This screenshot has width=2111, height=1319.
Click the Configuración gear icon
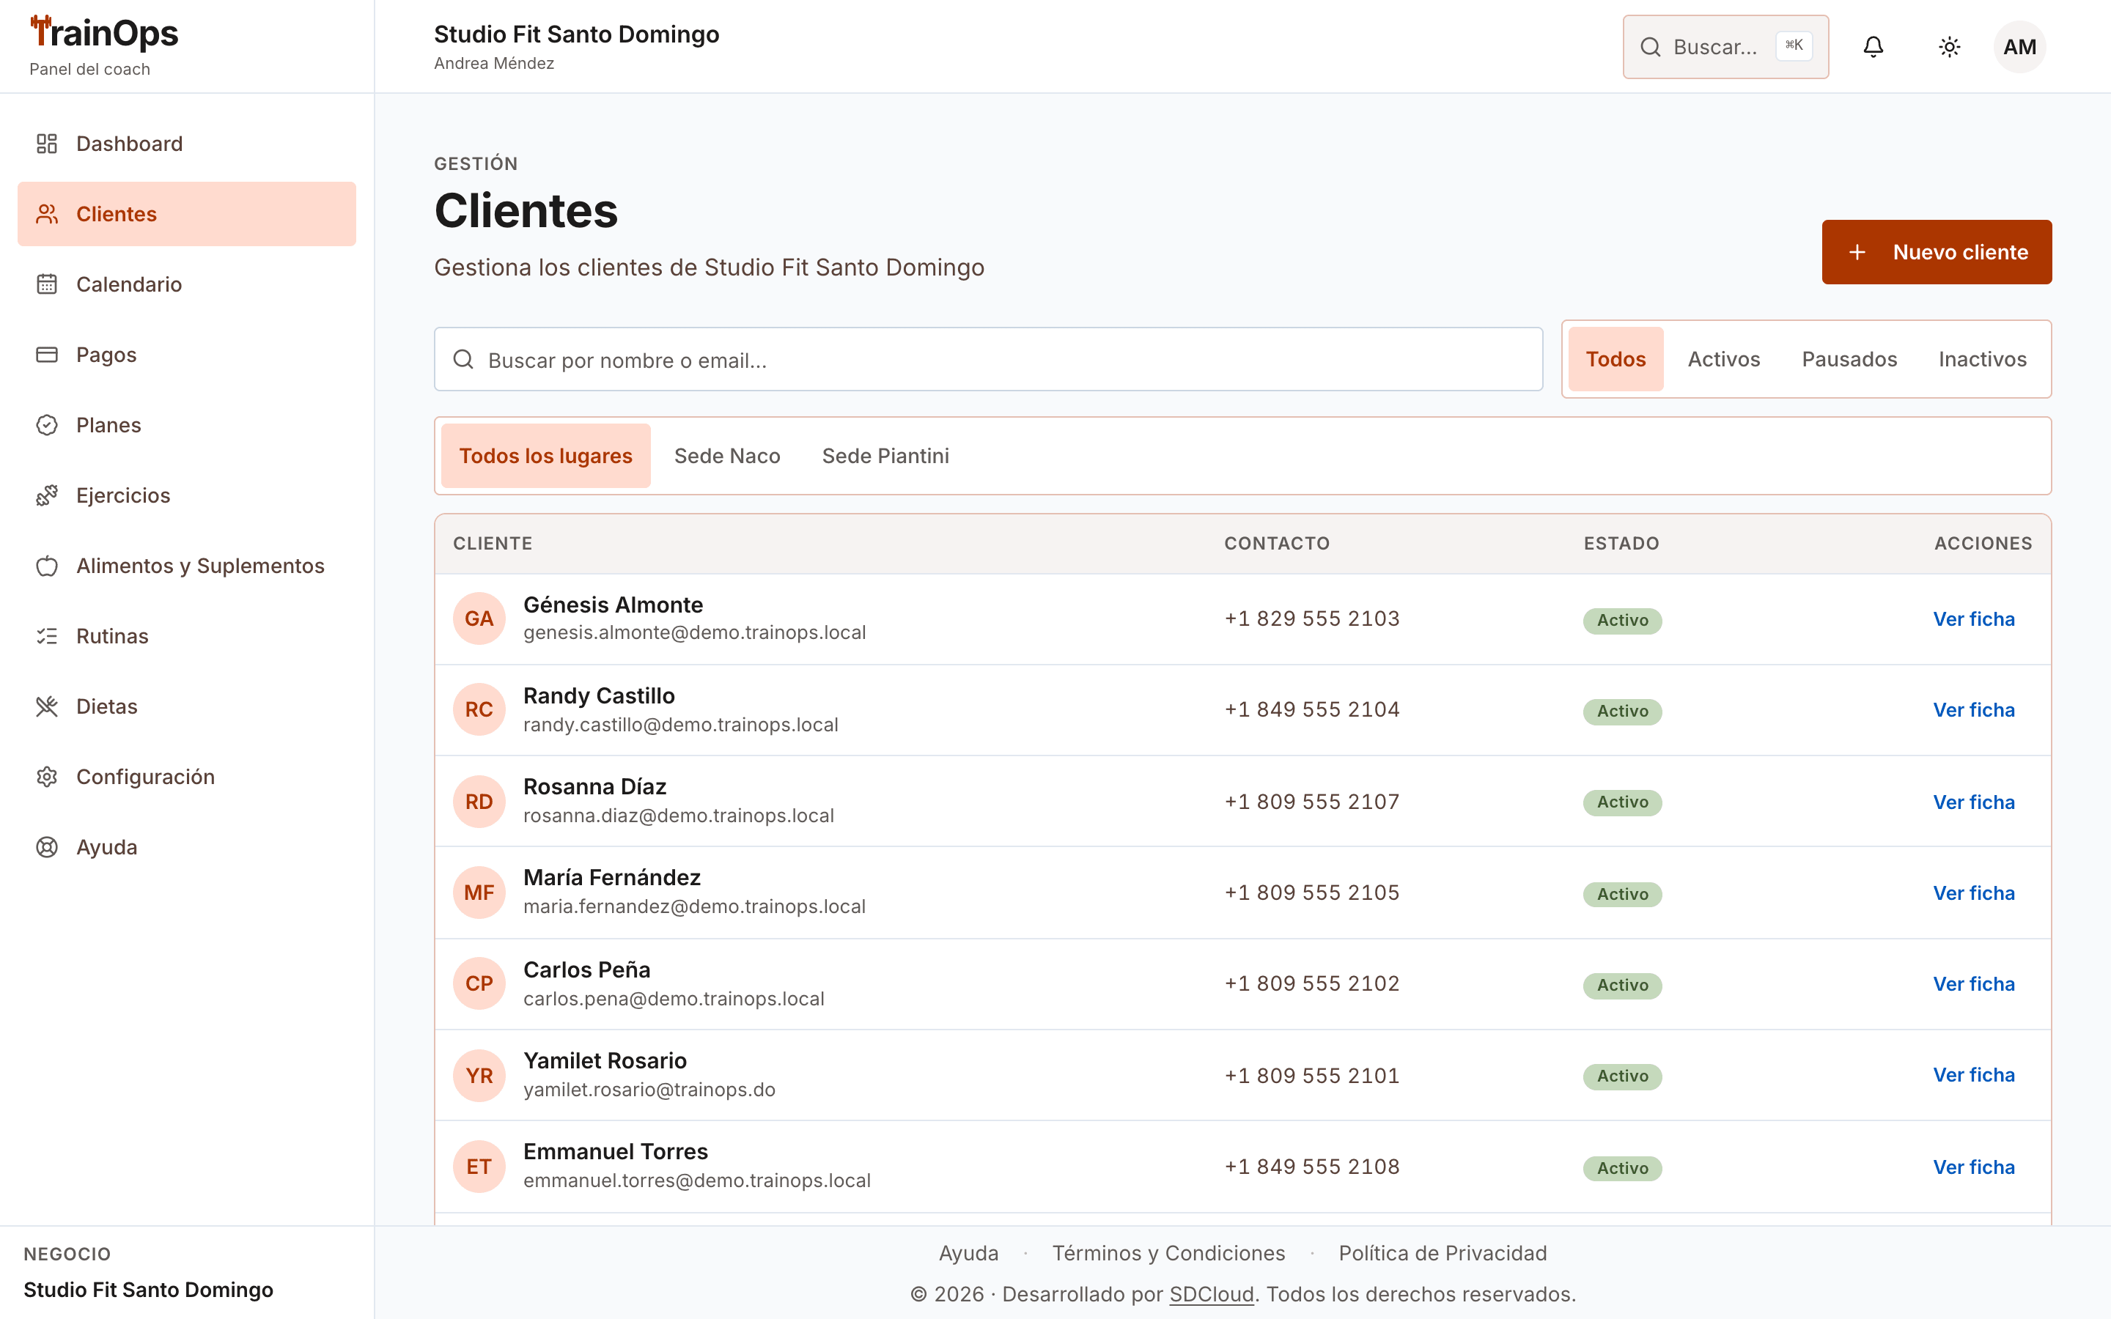coord(47,777)
